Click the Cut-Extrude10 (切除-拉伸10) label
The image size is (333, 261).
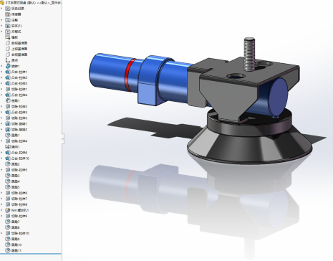[20, 233]
